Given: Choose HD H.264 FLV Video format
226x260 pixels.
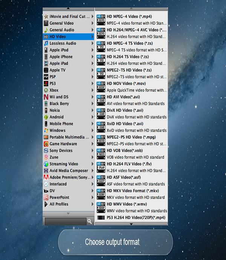Looking at the screenshot, I should [x=132, y=167].
